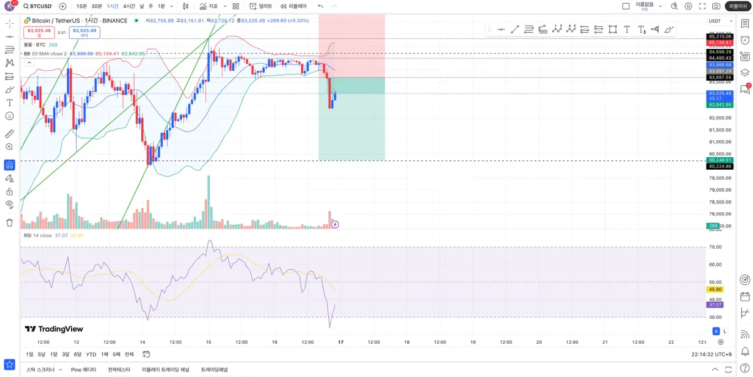Click the ruler measure tool
Screen dimensions: 753x377
click(x=9, y=133)
